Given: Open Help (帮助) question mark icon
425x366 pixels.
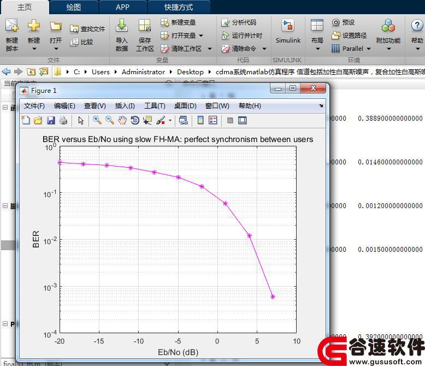Looking at the screenshot, I should tap(417, 26).
